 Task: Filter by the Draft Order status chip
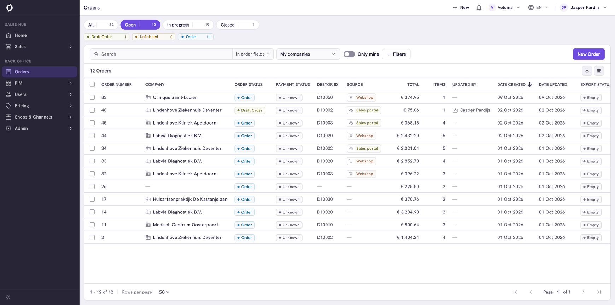pyautogui.click(x=106, y=37)
